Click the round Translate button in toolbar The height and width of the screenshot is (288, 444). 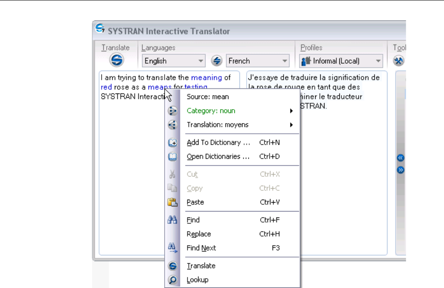[117, 60]
